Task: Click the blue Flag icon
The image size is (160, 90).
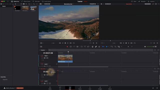Action: click(103, 47)
